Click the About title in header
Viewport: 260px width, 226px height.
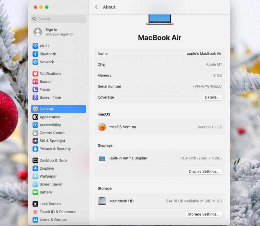109,7
